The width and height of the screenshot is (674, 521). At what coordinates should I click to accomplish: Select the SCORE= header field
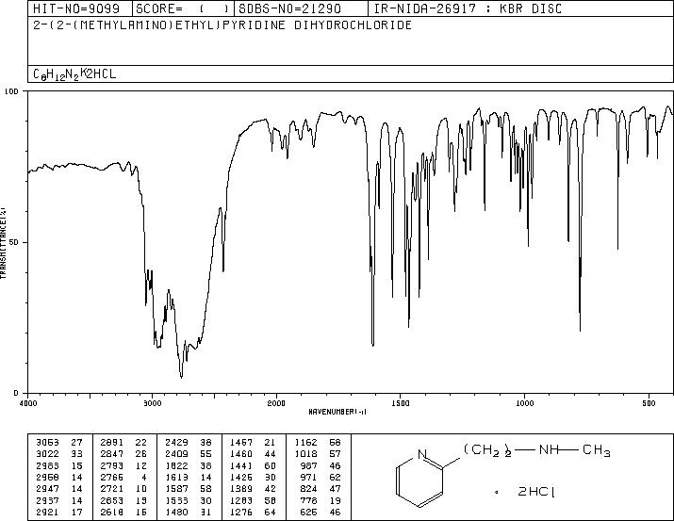[183, 8]
